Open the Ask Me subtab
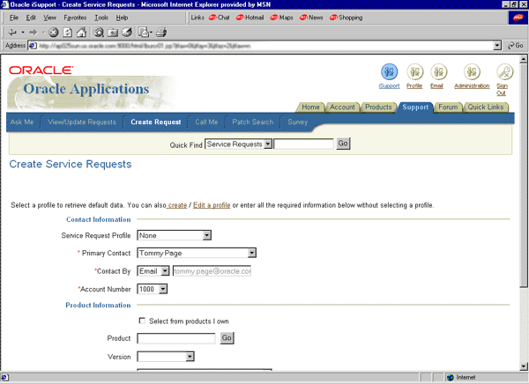The image size is (529, 384). coord(22,122)
